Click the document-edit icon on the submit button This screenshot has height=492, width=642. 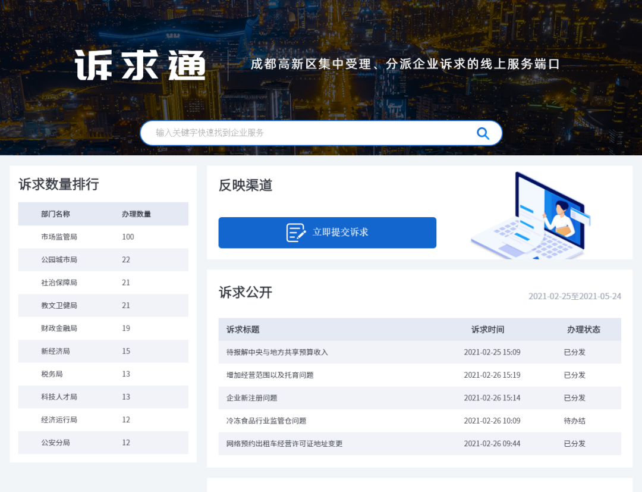point(295,233)
